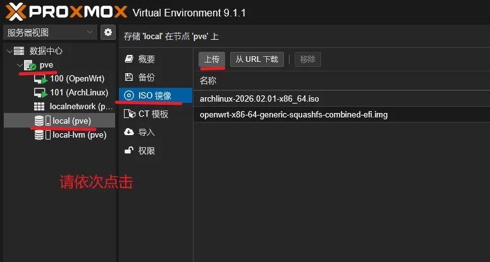This screenshot has height=262, width=490.
Task: Click the localnetwork grid icon
Action: click(x=39, y=107)
